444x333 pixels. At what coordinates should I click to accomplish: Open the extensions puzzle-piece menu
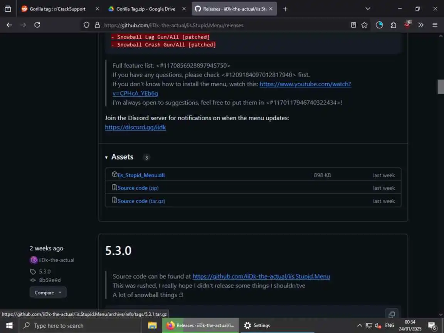(393, 25)
